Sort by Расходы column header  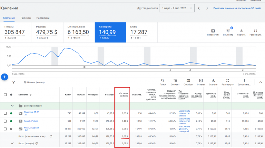(109, 95)
